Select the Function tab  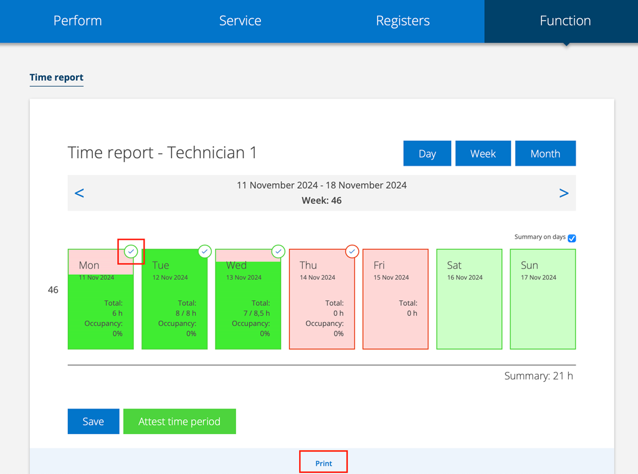click(x=564, y=21)
